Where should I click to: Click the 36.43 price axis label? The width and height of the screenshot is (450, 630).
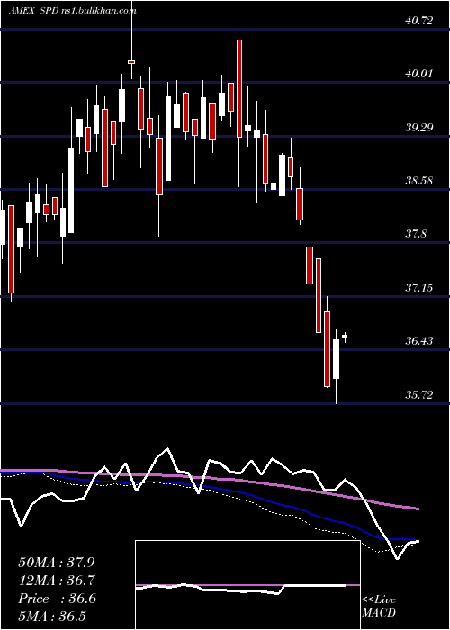(419, 341)
